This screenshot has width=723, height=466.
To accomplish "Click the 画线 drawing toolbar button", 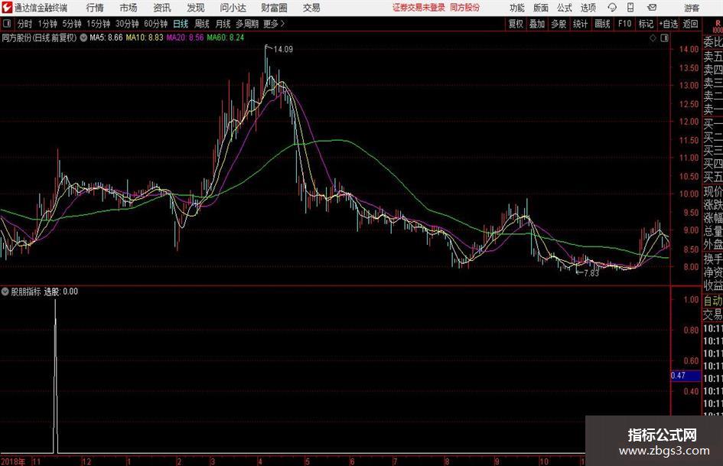I will point(602,24).
